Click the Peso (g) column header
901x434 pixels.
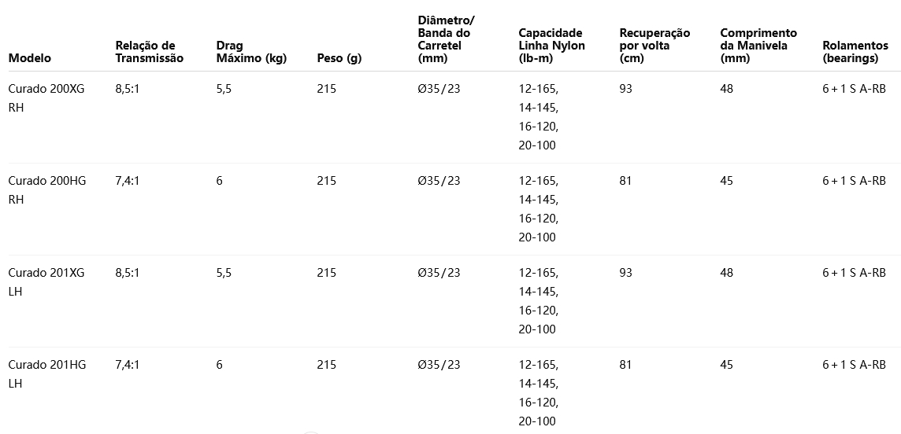coord(339,58)
